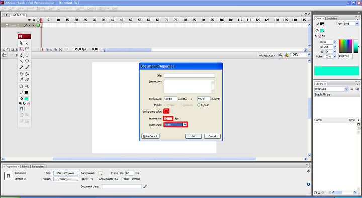Select the Zoom magnifier tool

[x=27, y=86]
